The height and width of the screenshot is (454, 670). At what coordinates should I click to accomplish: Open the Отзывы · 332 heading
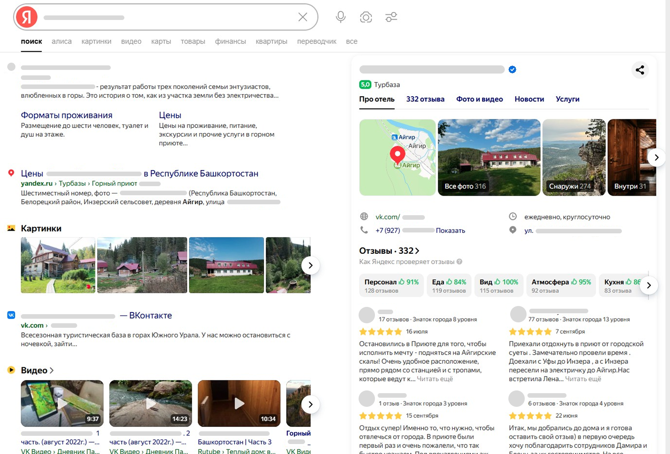(x=389, y=251)
